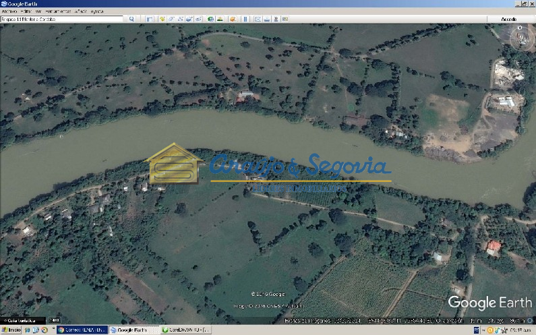Image resolution: width=536 pixels, height=335 pixels.
Task: Click the navigation compass ring
Action: [519, 39]
